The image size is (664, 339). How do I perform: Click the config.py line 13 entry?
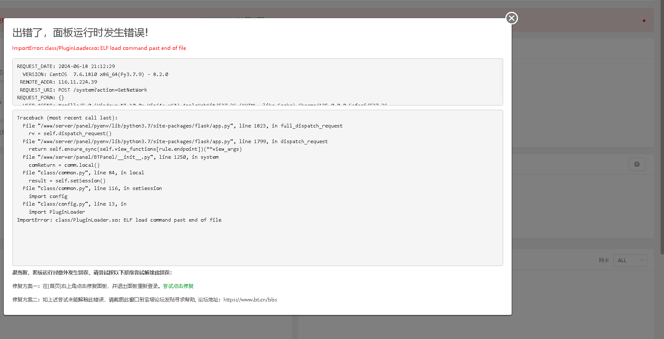pyautogui.click(x=74, y=204)
